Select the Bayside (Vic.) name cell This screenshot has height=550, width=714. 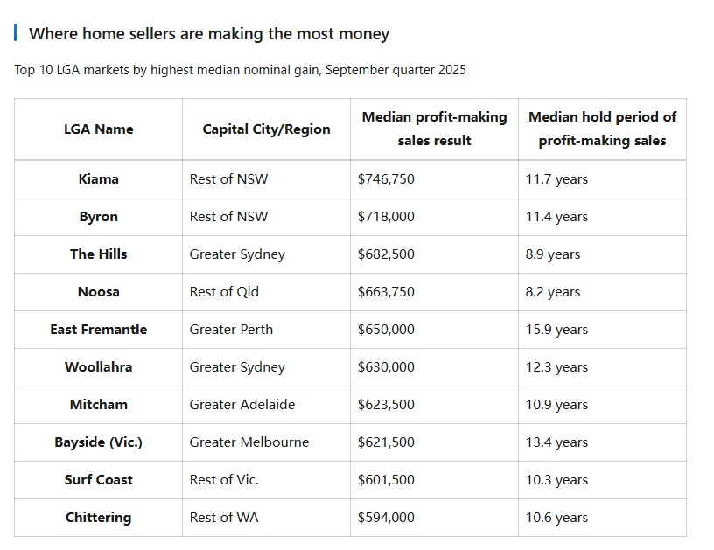(99, 442)
